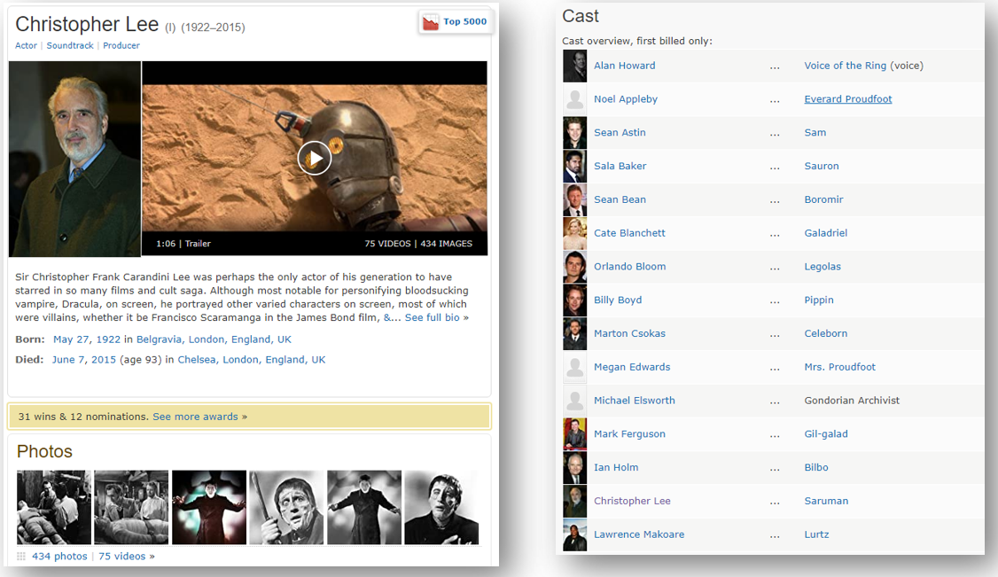
Task: Expand See more awards link
Action: click(199, 417)
